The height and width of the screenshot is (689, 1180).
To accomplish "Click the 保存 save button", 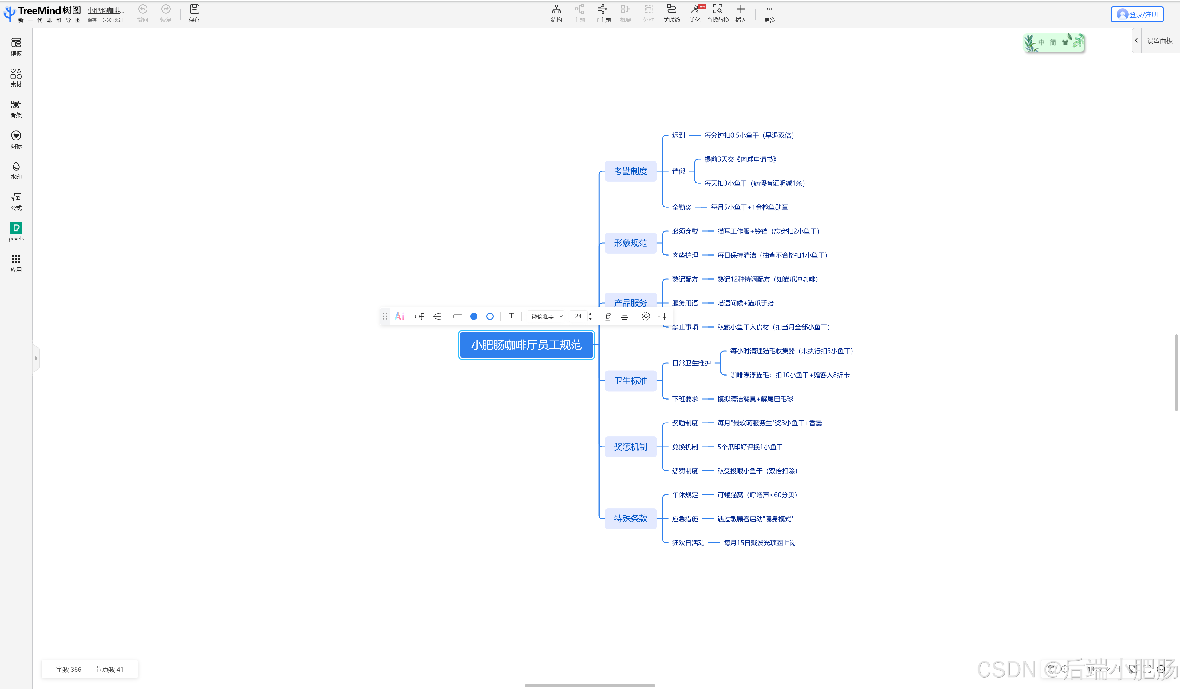I will 194,13.
